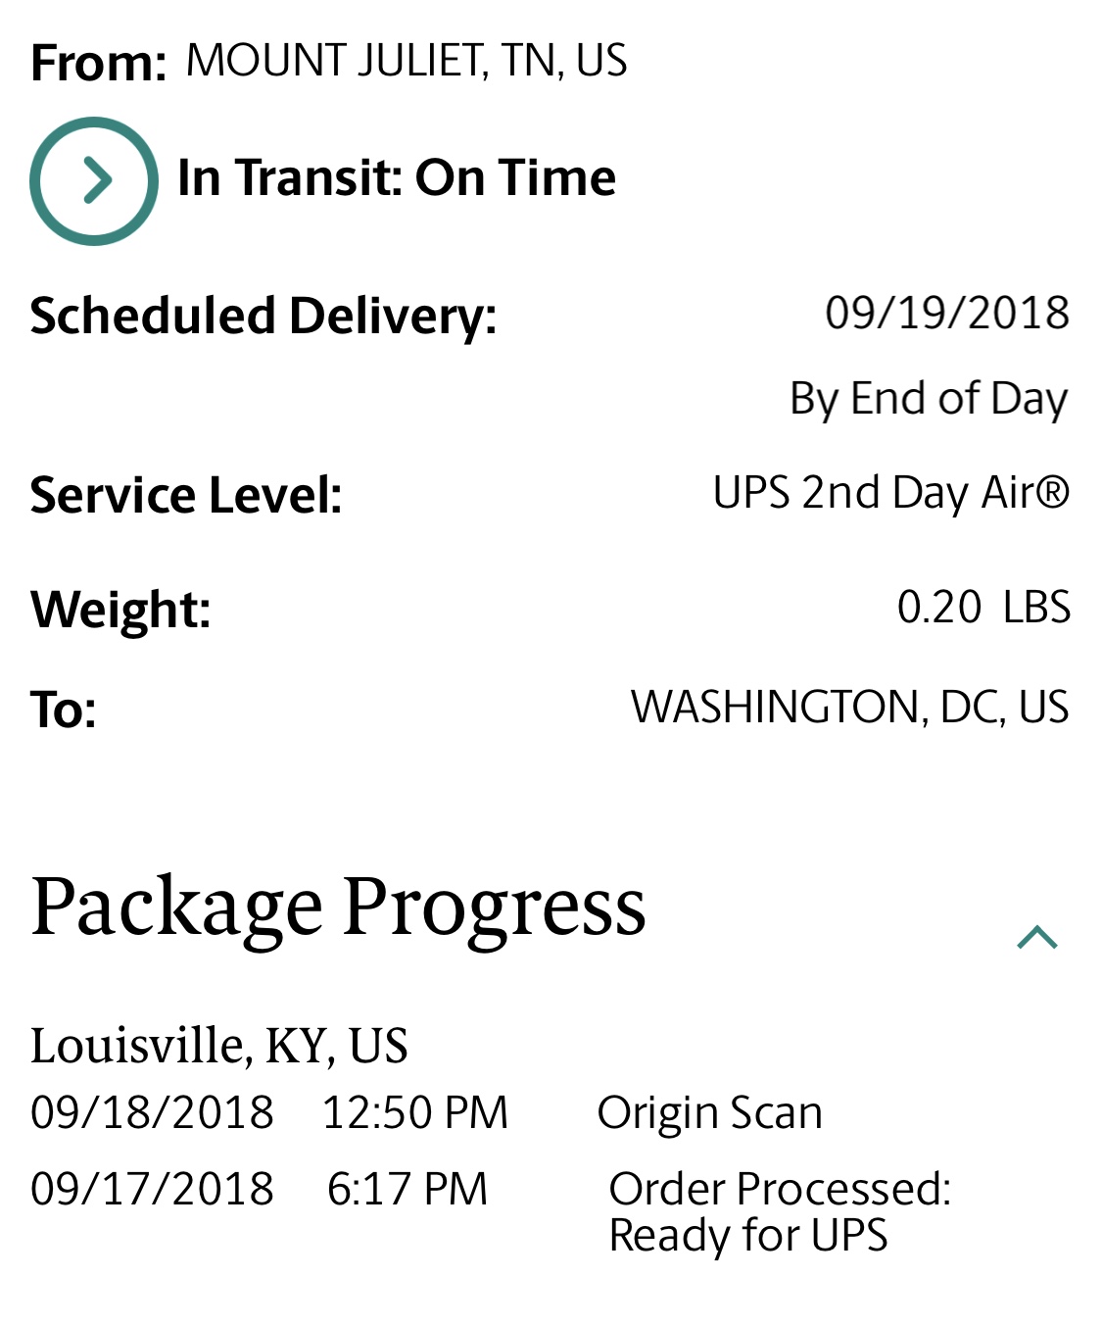This screenshot has height=1325, width=1102.
Task: Click the Package Progress heading
Action: (x=338, y=908)
